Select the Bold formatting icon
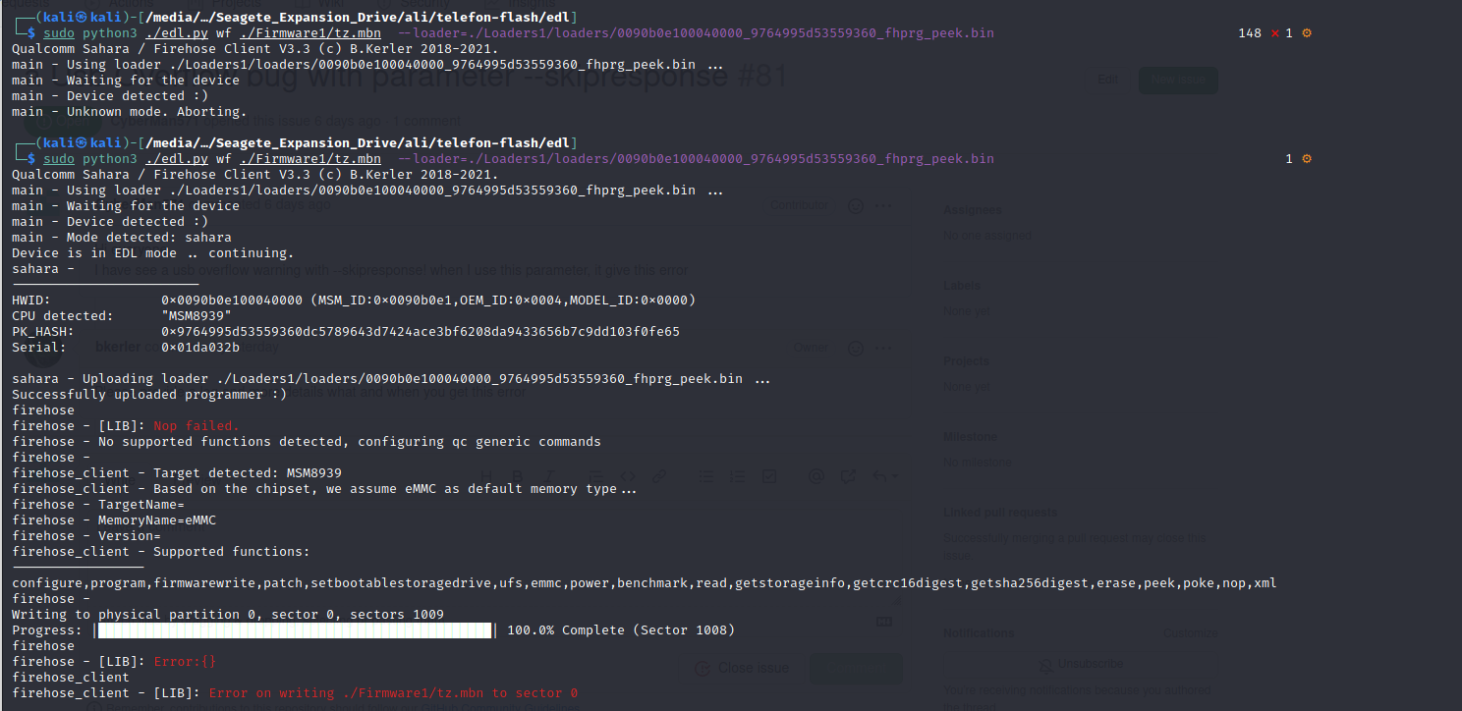The width and height of the screenshot is (1462, 711). click(518, 476)
